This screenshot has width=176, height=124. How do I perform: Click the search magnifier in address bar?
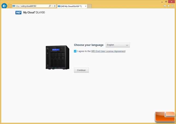(50, 6)
